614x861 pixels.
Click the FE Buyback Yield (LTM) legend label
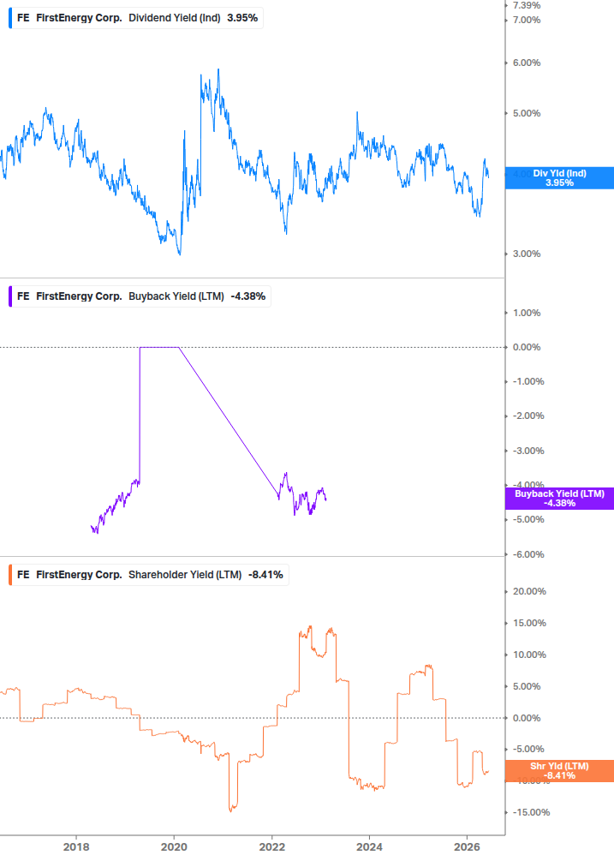point(140,296)
